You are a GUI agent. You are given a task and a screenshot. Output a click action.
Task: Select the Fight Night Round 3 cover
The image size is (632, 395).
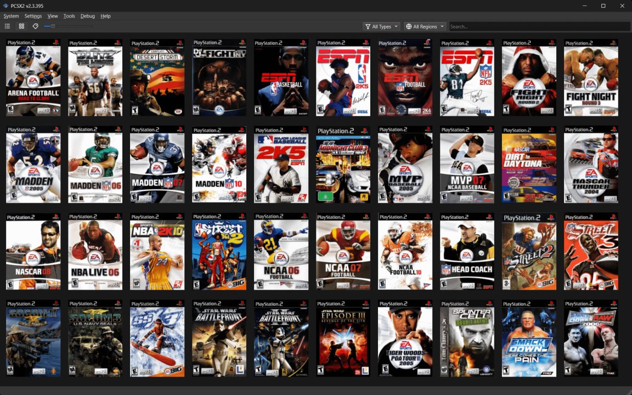pyautogui.click(x=591, y=77)
